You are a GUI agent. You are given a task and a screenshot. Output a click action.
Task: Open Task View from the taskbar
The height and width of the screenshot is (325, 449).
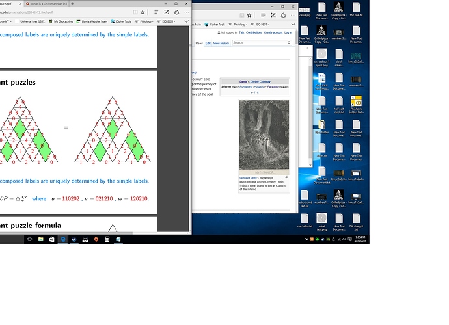(29, 239)
